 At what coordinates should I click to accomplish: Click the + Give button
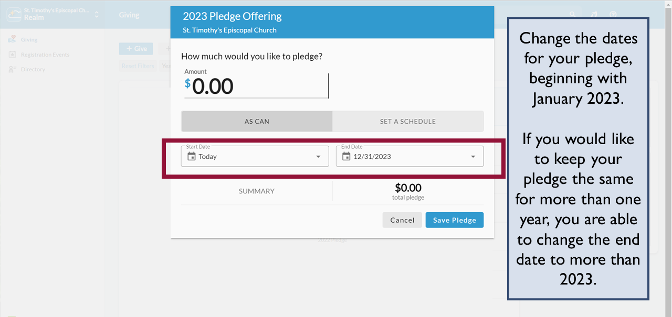[136, 49]
